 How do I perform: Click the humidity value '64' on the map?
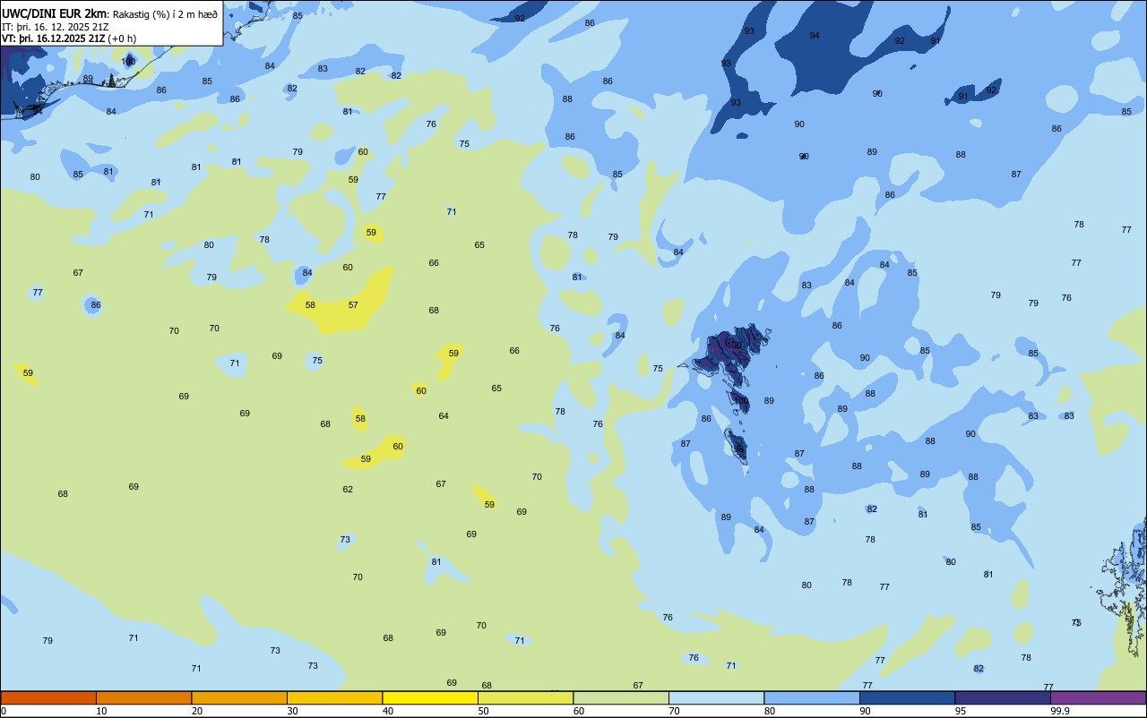tap(444, 416)
